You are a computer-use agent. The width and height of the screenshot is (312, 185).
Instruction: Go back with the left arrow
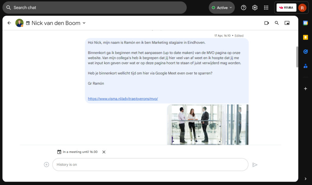tap(9, 23)
